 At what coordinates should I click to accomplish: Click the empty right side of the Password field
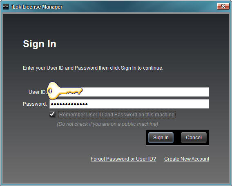click(148, 104)
